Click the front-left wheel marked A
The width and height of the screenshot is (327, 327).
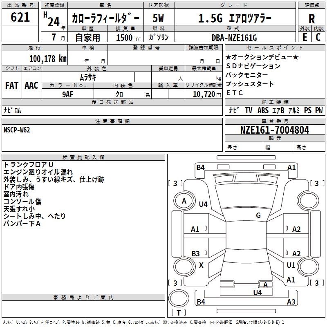[x=184, y=201]
